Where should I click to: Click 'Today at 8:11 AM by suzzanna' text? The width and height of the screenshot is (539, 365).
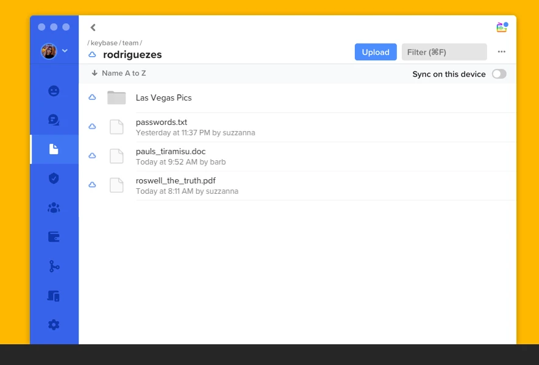click(187, 191)
